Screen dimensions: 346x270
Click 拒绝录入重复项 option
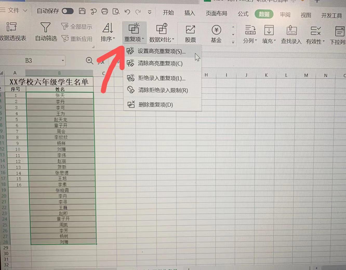[x=161, y=78]
